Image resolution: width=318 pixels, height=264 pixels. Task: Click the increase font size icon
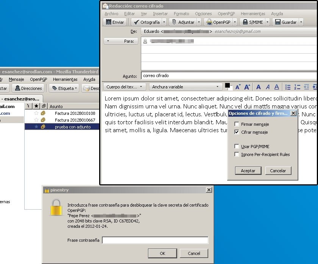point(247,87)
